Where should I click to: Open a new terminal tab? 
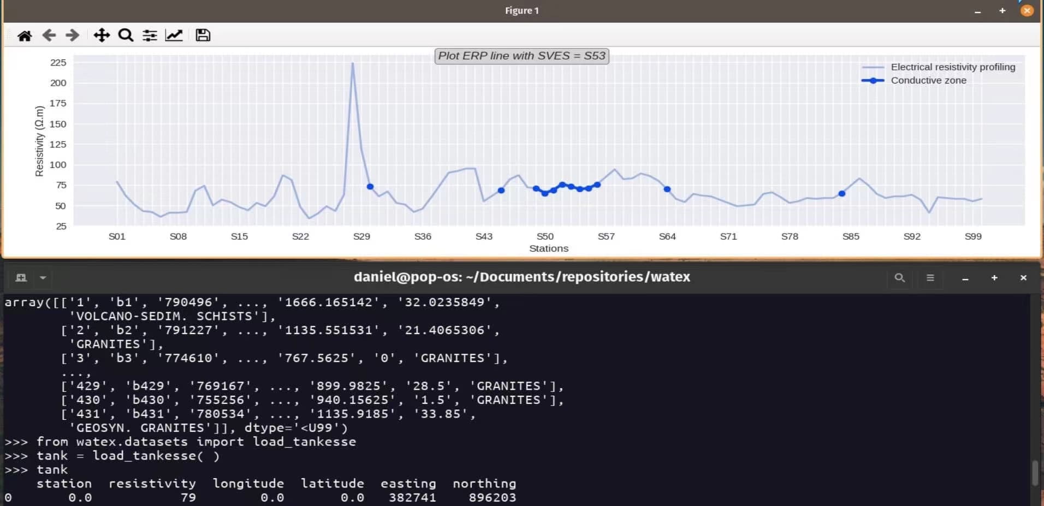20,277
